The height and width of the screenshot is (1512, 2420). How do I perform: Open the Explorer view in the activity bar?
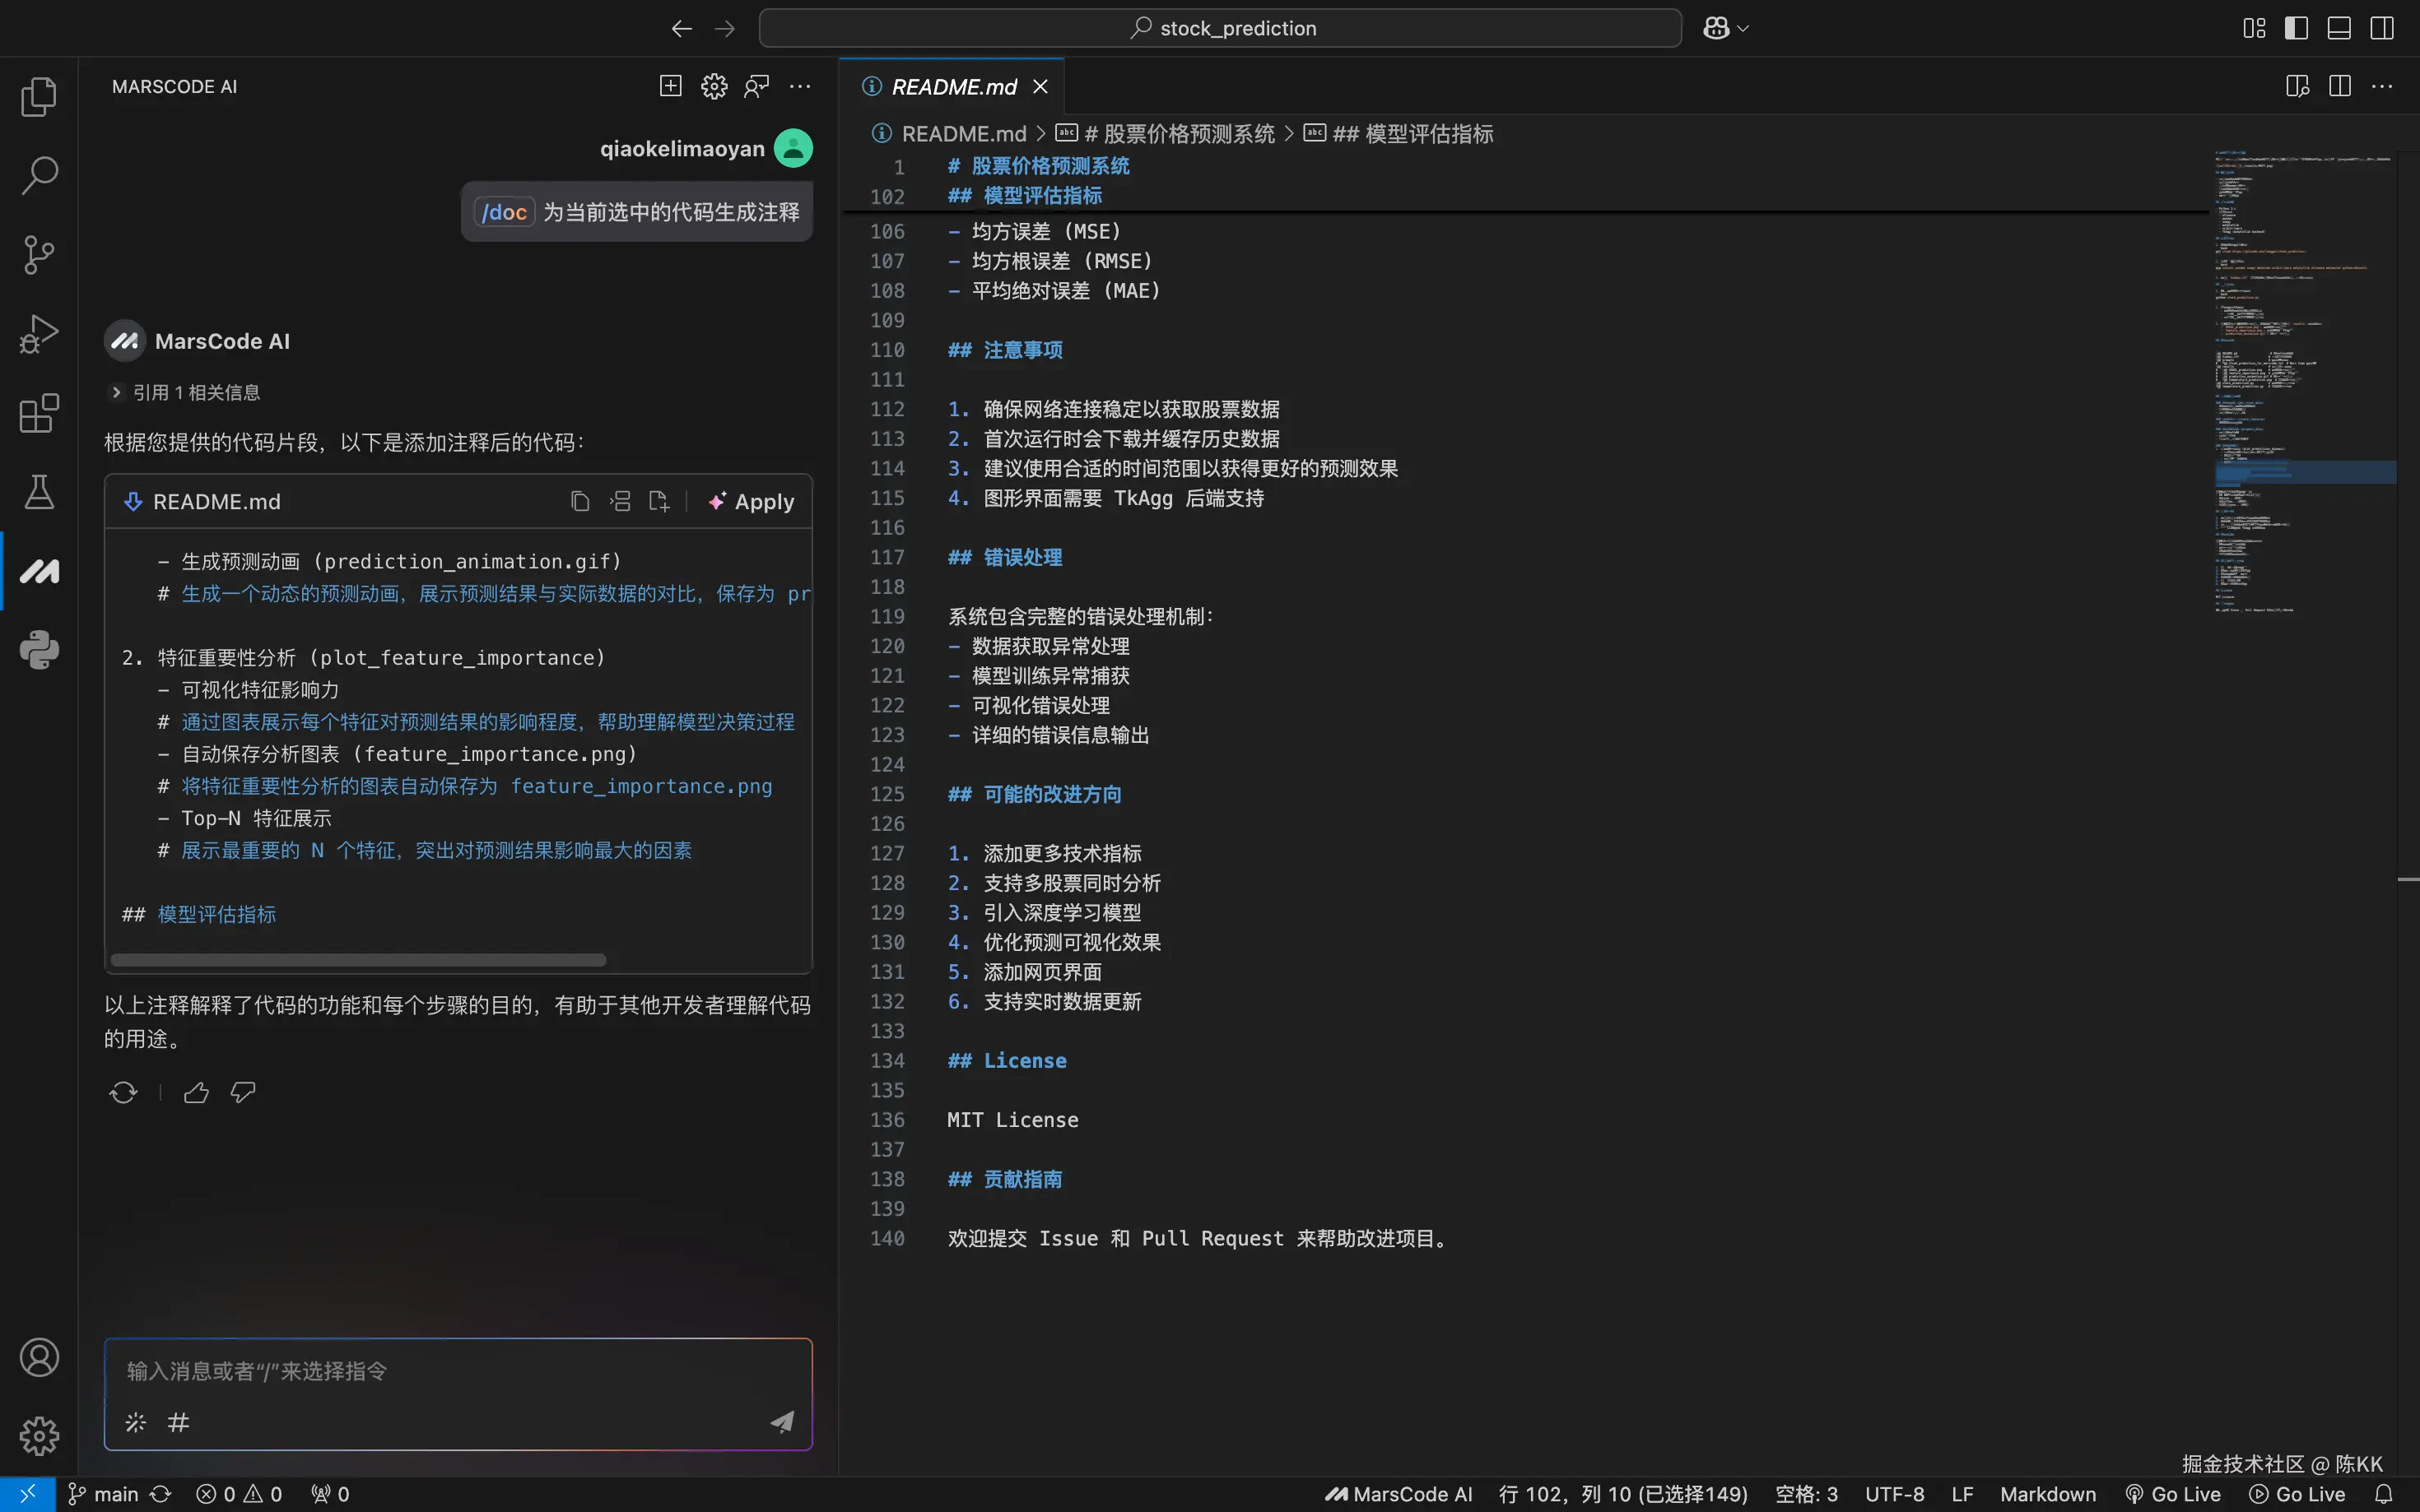point(39,96)
